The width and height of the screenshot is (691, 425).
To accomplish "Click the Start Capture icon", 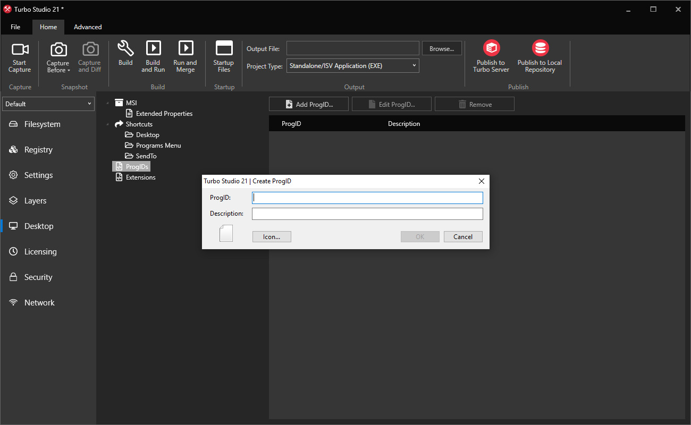I will click(20, 56).
